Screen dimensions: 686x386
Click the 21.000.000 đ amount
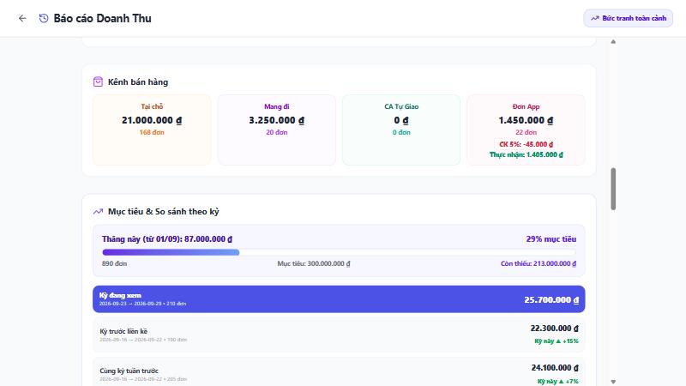(152, 120)
